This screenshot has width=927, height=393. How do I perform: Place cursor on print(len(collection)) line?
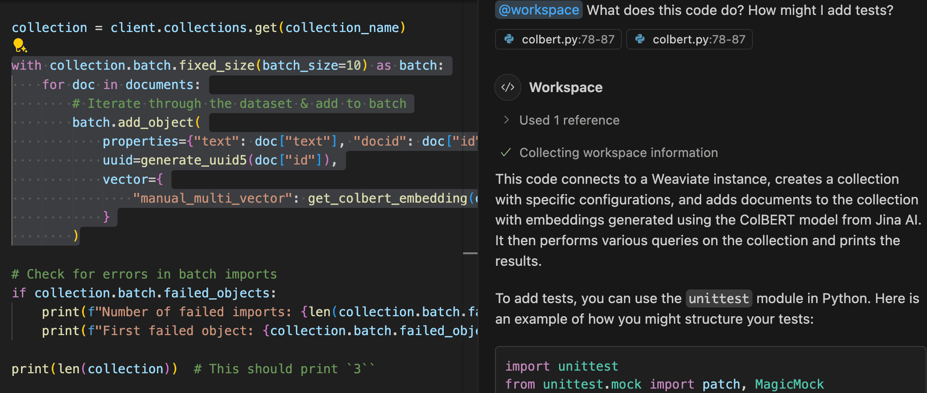(x=94, y=369)
